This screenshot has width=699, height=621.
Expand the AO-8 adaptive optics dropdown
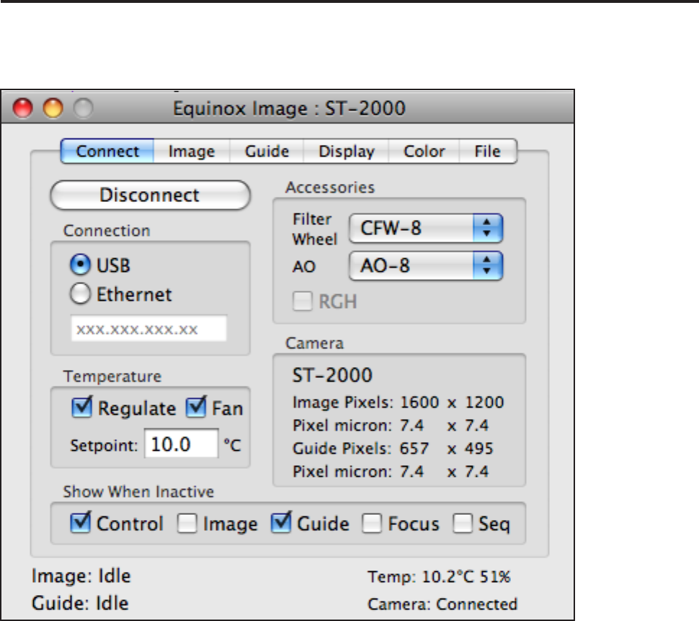click(425, 266)
